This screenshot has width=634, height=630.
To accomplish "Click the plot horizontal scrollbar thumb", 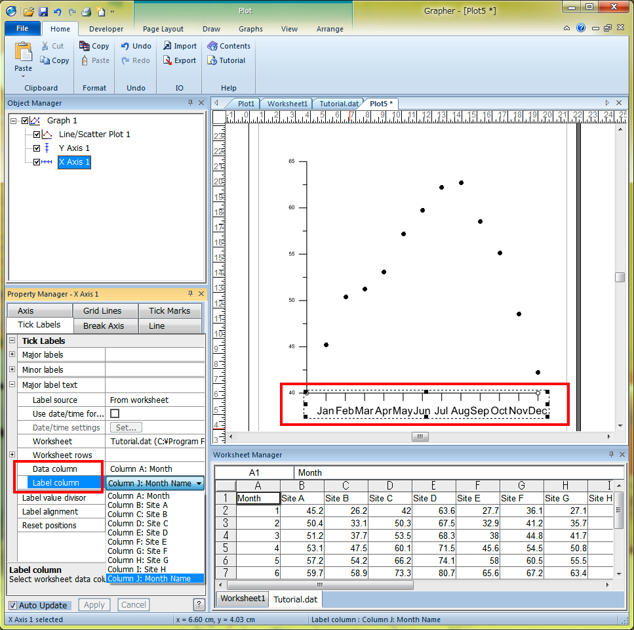I will click(420, 436).
